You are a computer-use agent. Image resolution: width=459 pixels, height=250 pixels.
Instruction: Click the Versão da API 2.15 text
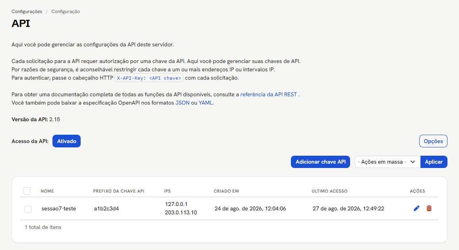click(x=36, y=119)
